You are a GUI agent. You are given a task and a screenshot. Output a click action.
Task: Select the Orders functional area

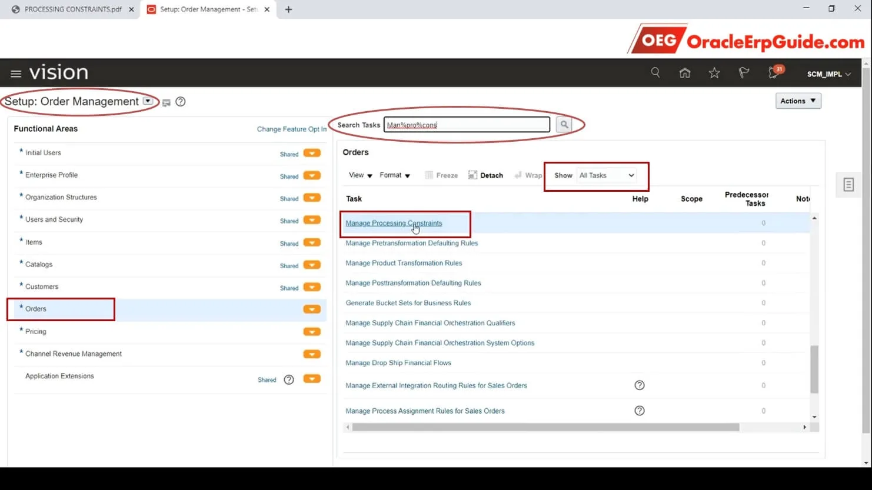pyautogui.click(x=36, y=309)
